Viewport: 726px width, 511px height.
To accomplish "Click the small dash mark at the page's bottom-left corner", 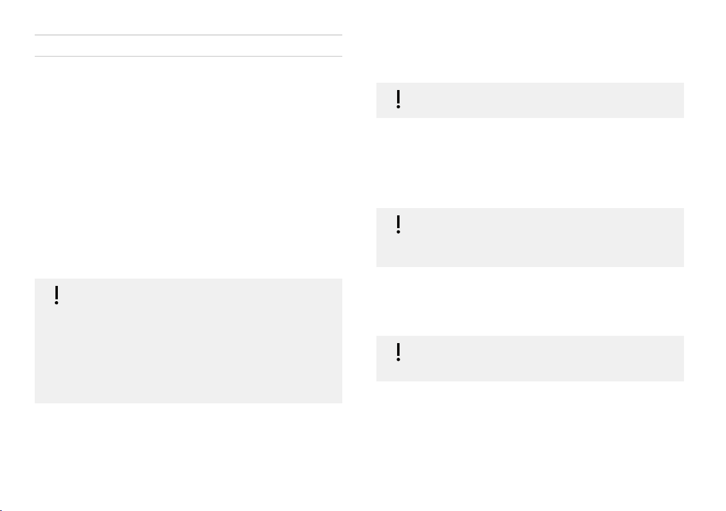I will pyautogui.click(x=1, y=510).
